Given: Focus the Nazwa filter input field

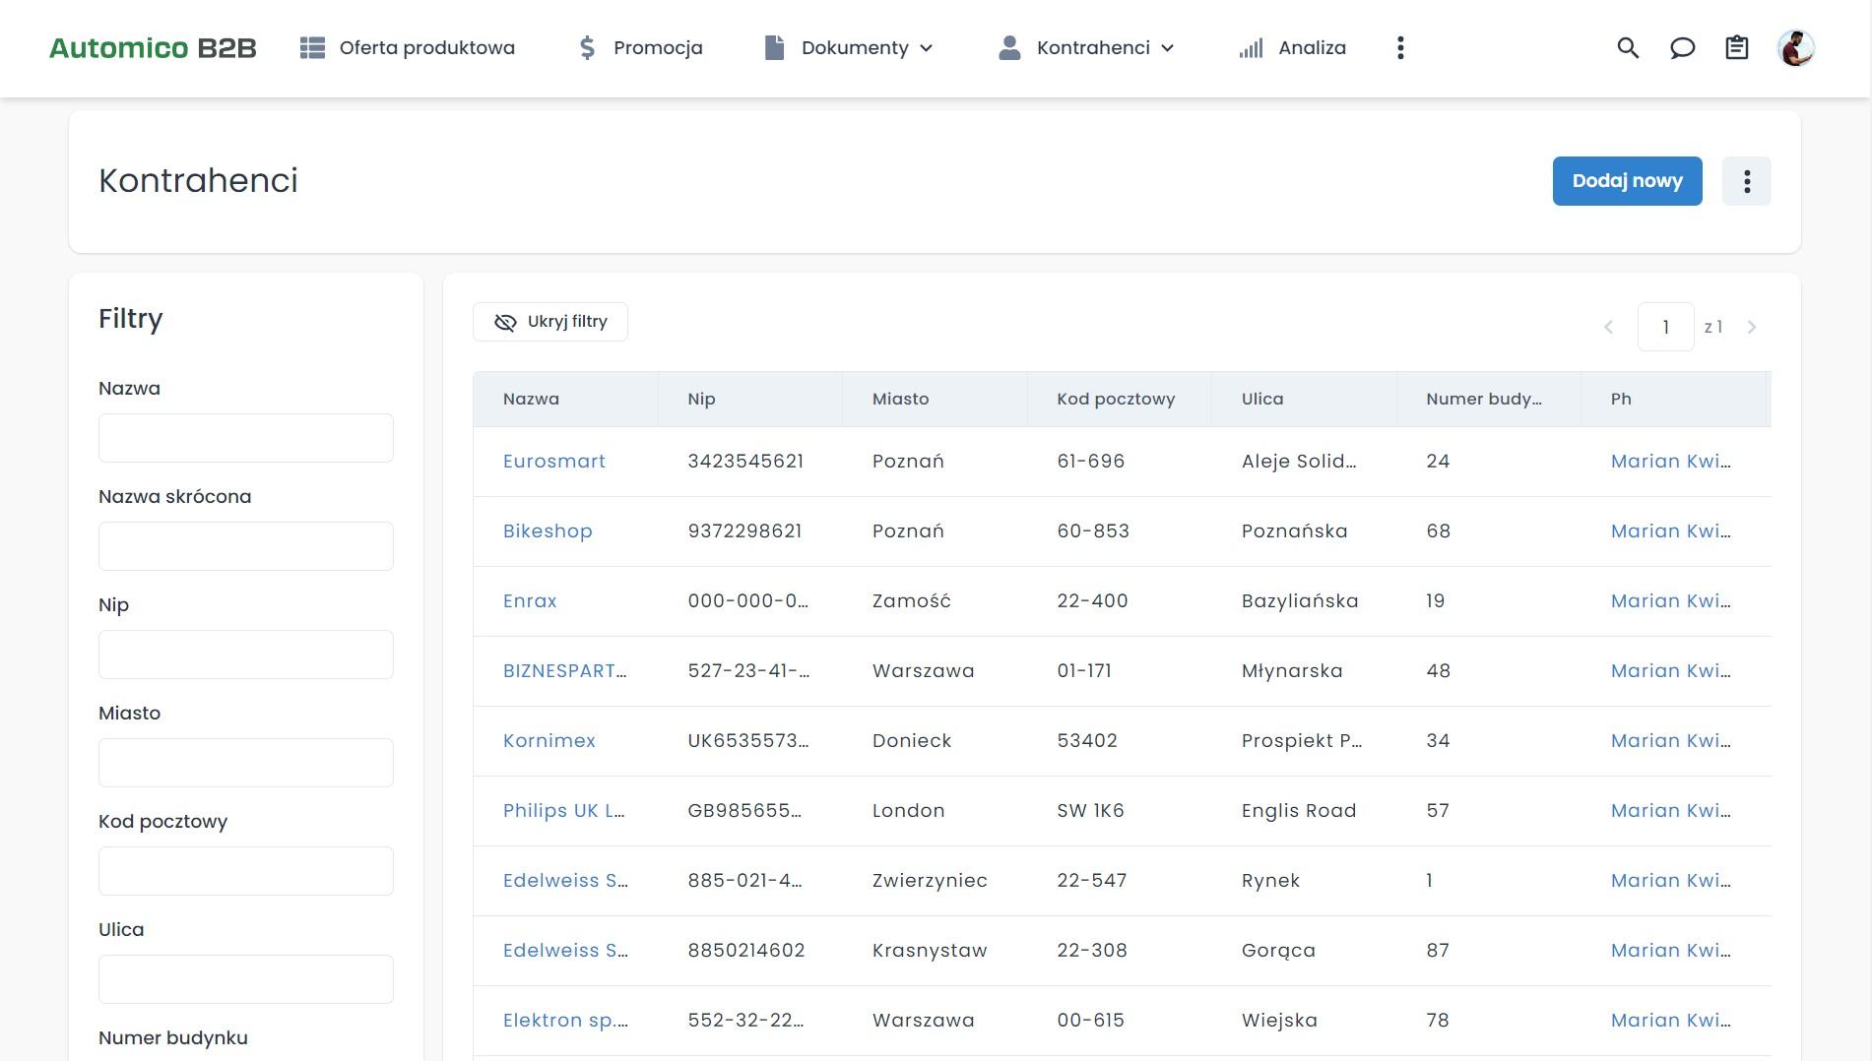Looking at the screenshot, I should coord(246,438).
